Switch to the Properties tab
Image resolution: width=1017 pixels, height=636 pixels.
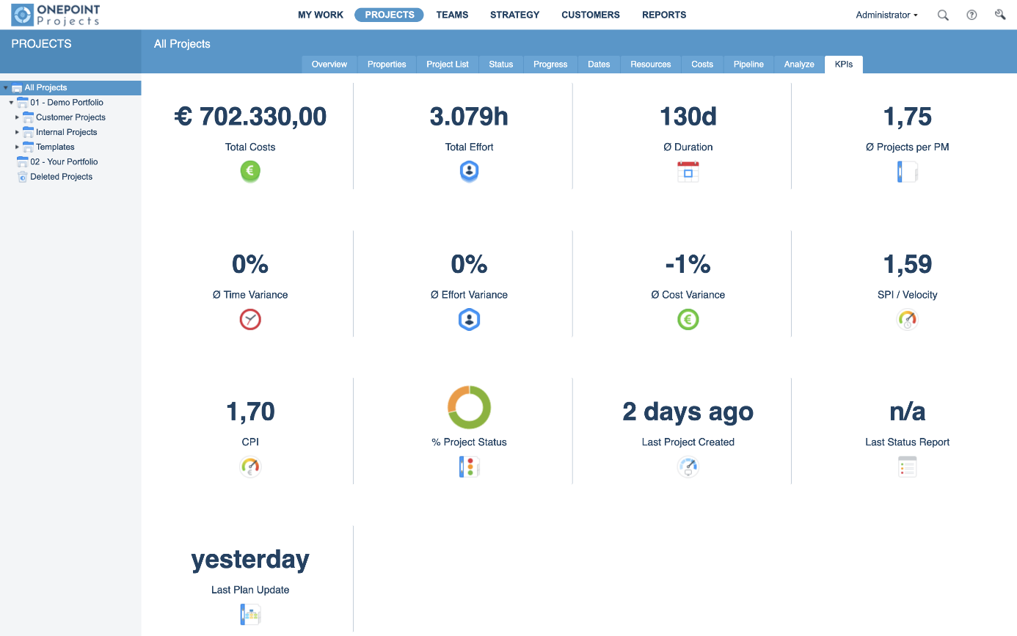(387, 65)
